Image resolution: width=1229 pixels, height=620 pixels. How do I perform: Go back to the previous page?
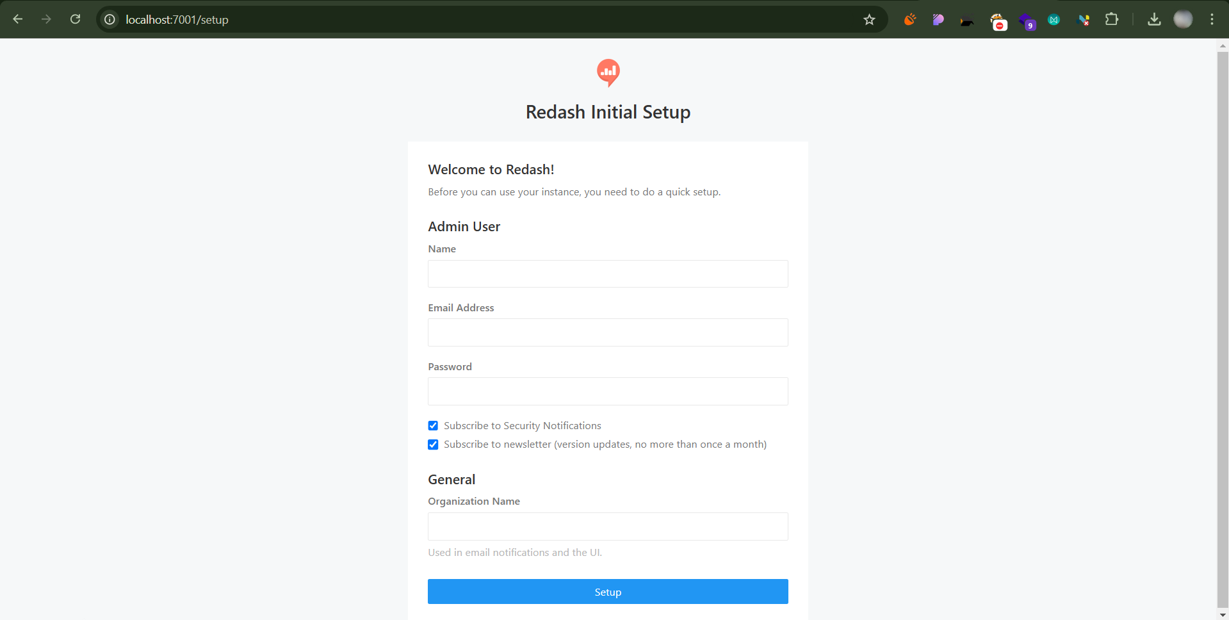18,19
